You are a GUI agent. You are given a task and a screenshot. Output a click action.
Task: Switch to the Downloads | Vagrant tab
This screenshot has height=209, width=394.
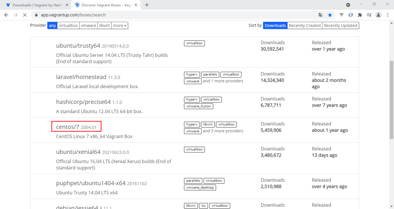[37, 5]
